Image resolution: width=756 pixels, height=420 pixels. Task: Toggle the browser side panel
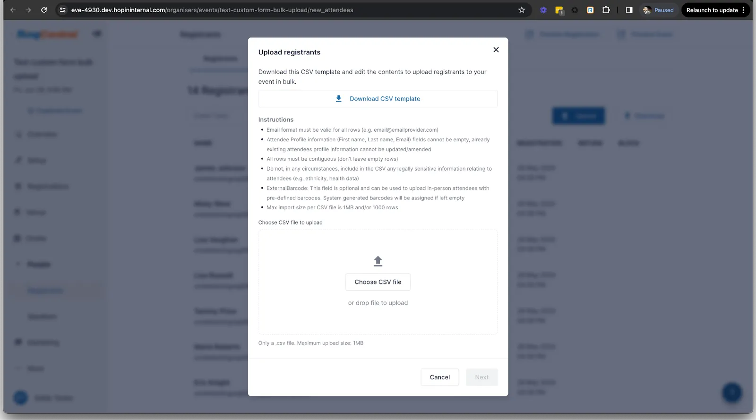coord(629,10)
